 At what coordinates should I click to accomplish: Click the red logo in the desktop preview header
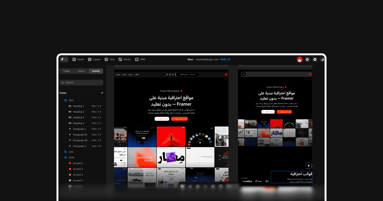click(x=226, y=74)
